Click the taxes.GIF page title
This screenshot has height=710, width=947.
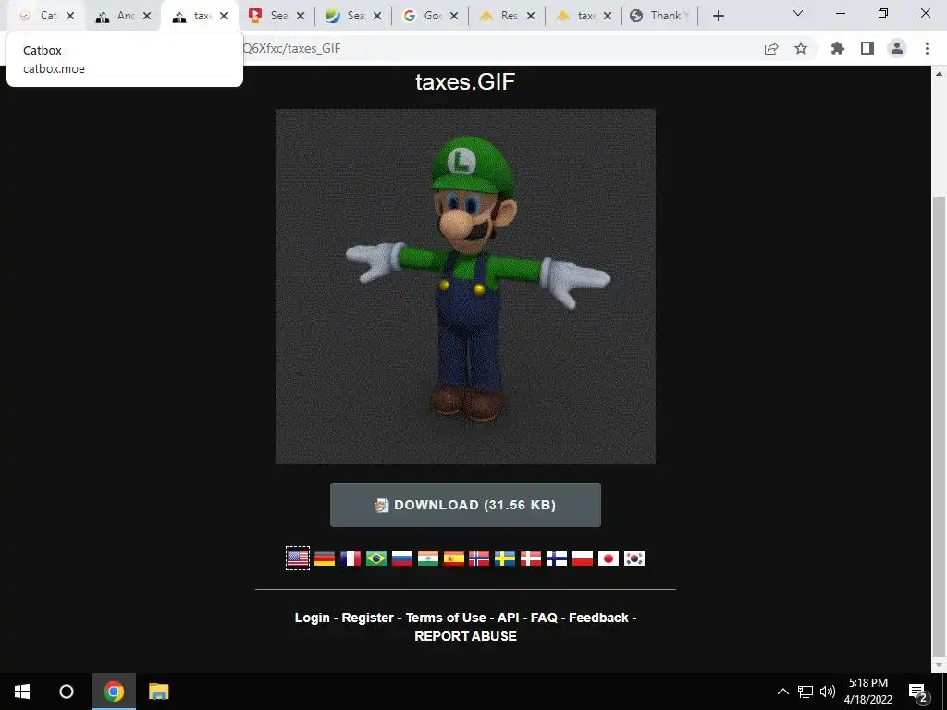465,81
